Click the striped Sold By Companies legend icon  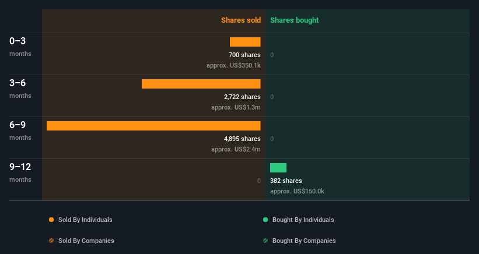click(51, 241)
